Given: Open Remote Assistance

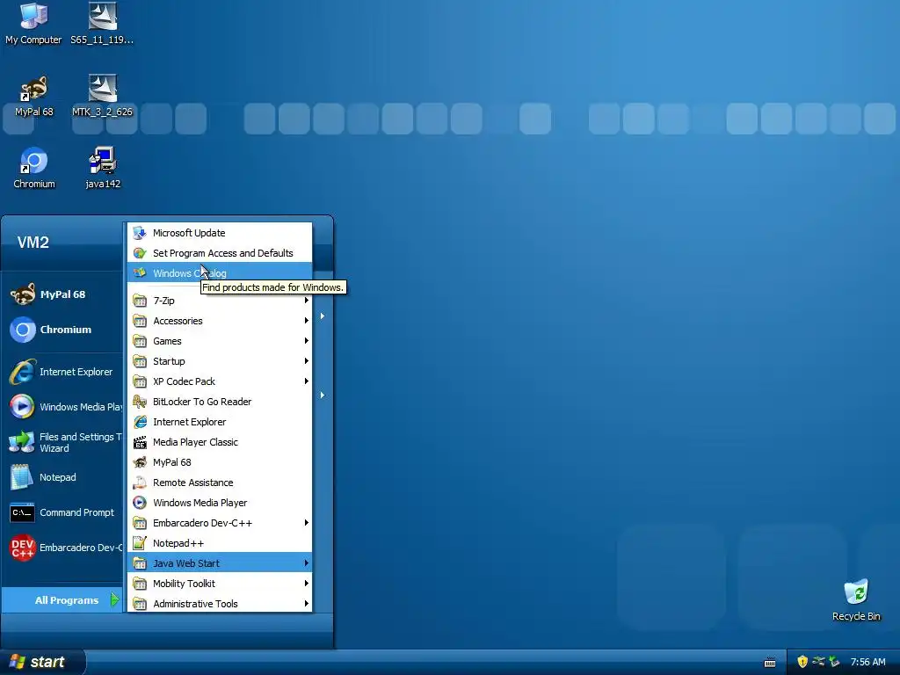Looking at the screenshot, I should 219,483.
